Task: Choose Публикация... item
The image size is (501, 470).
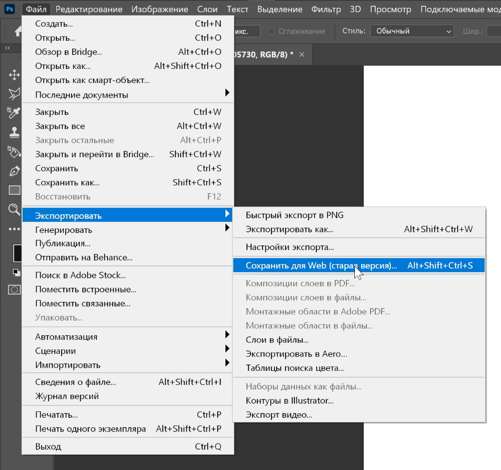Action: pyautogui.click(x=128, y=243)
